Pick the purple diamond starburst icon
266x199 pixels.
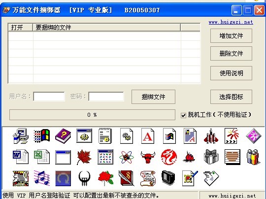pyautogui.click(x=254, y=136)
